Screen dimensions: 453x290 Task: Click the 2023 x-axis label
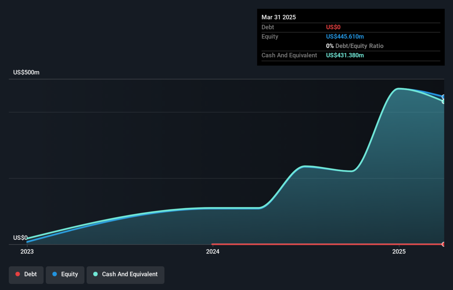[27, 252]
